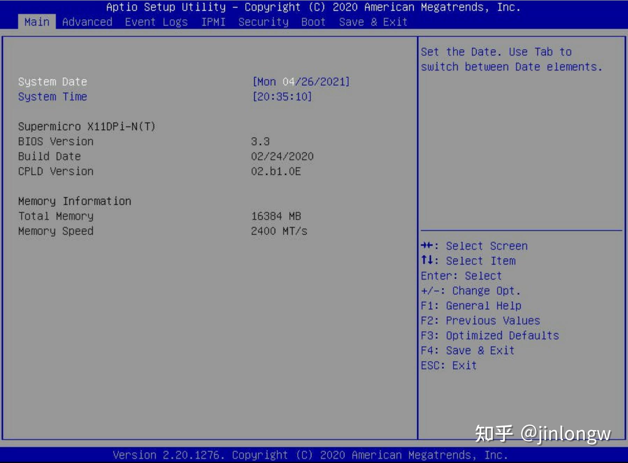
Task: Click the left-right arrows Select Screen icon
Action: (427, 246)
